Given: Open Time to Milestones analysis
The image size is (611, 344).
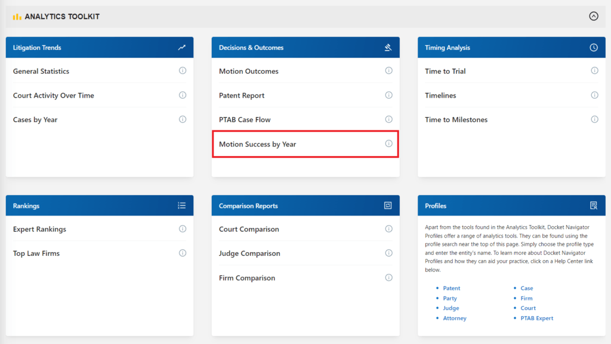Looking at the screenshot, I should pos(456,120).
